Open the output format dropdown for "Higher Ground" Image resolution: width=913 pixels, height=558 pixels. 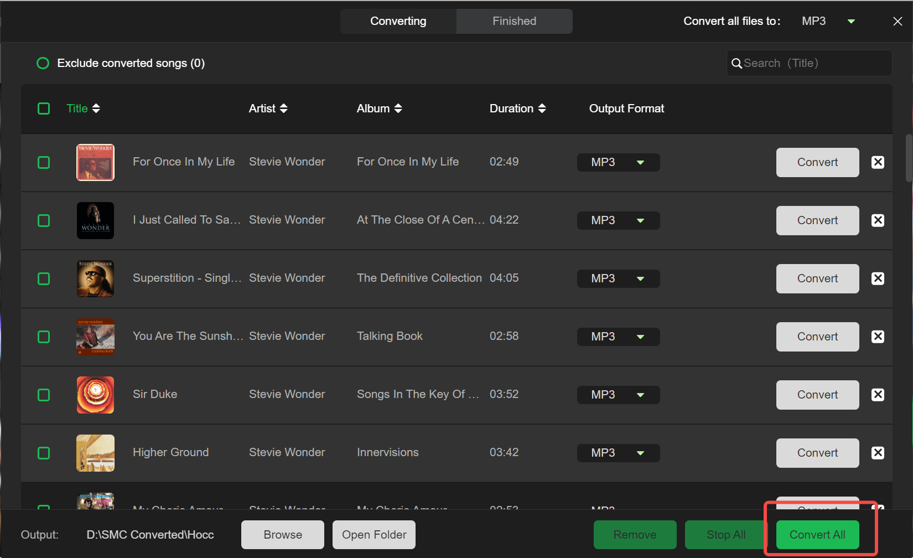tap(618, 452)
